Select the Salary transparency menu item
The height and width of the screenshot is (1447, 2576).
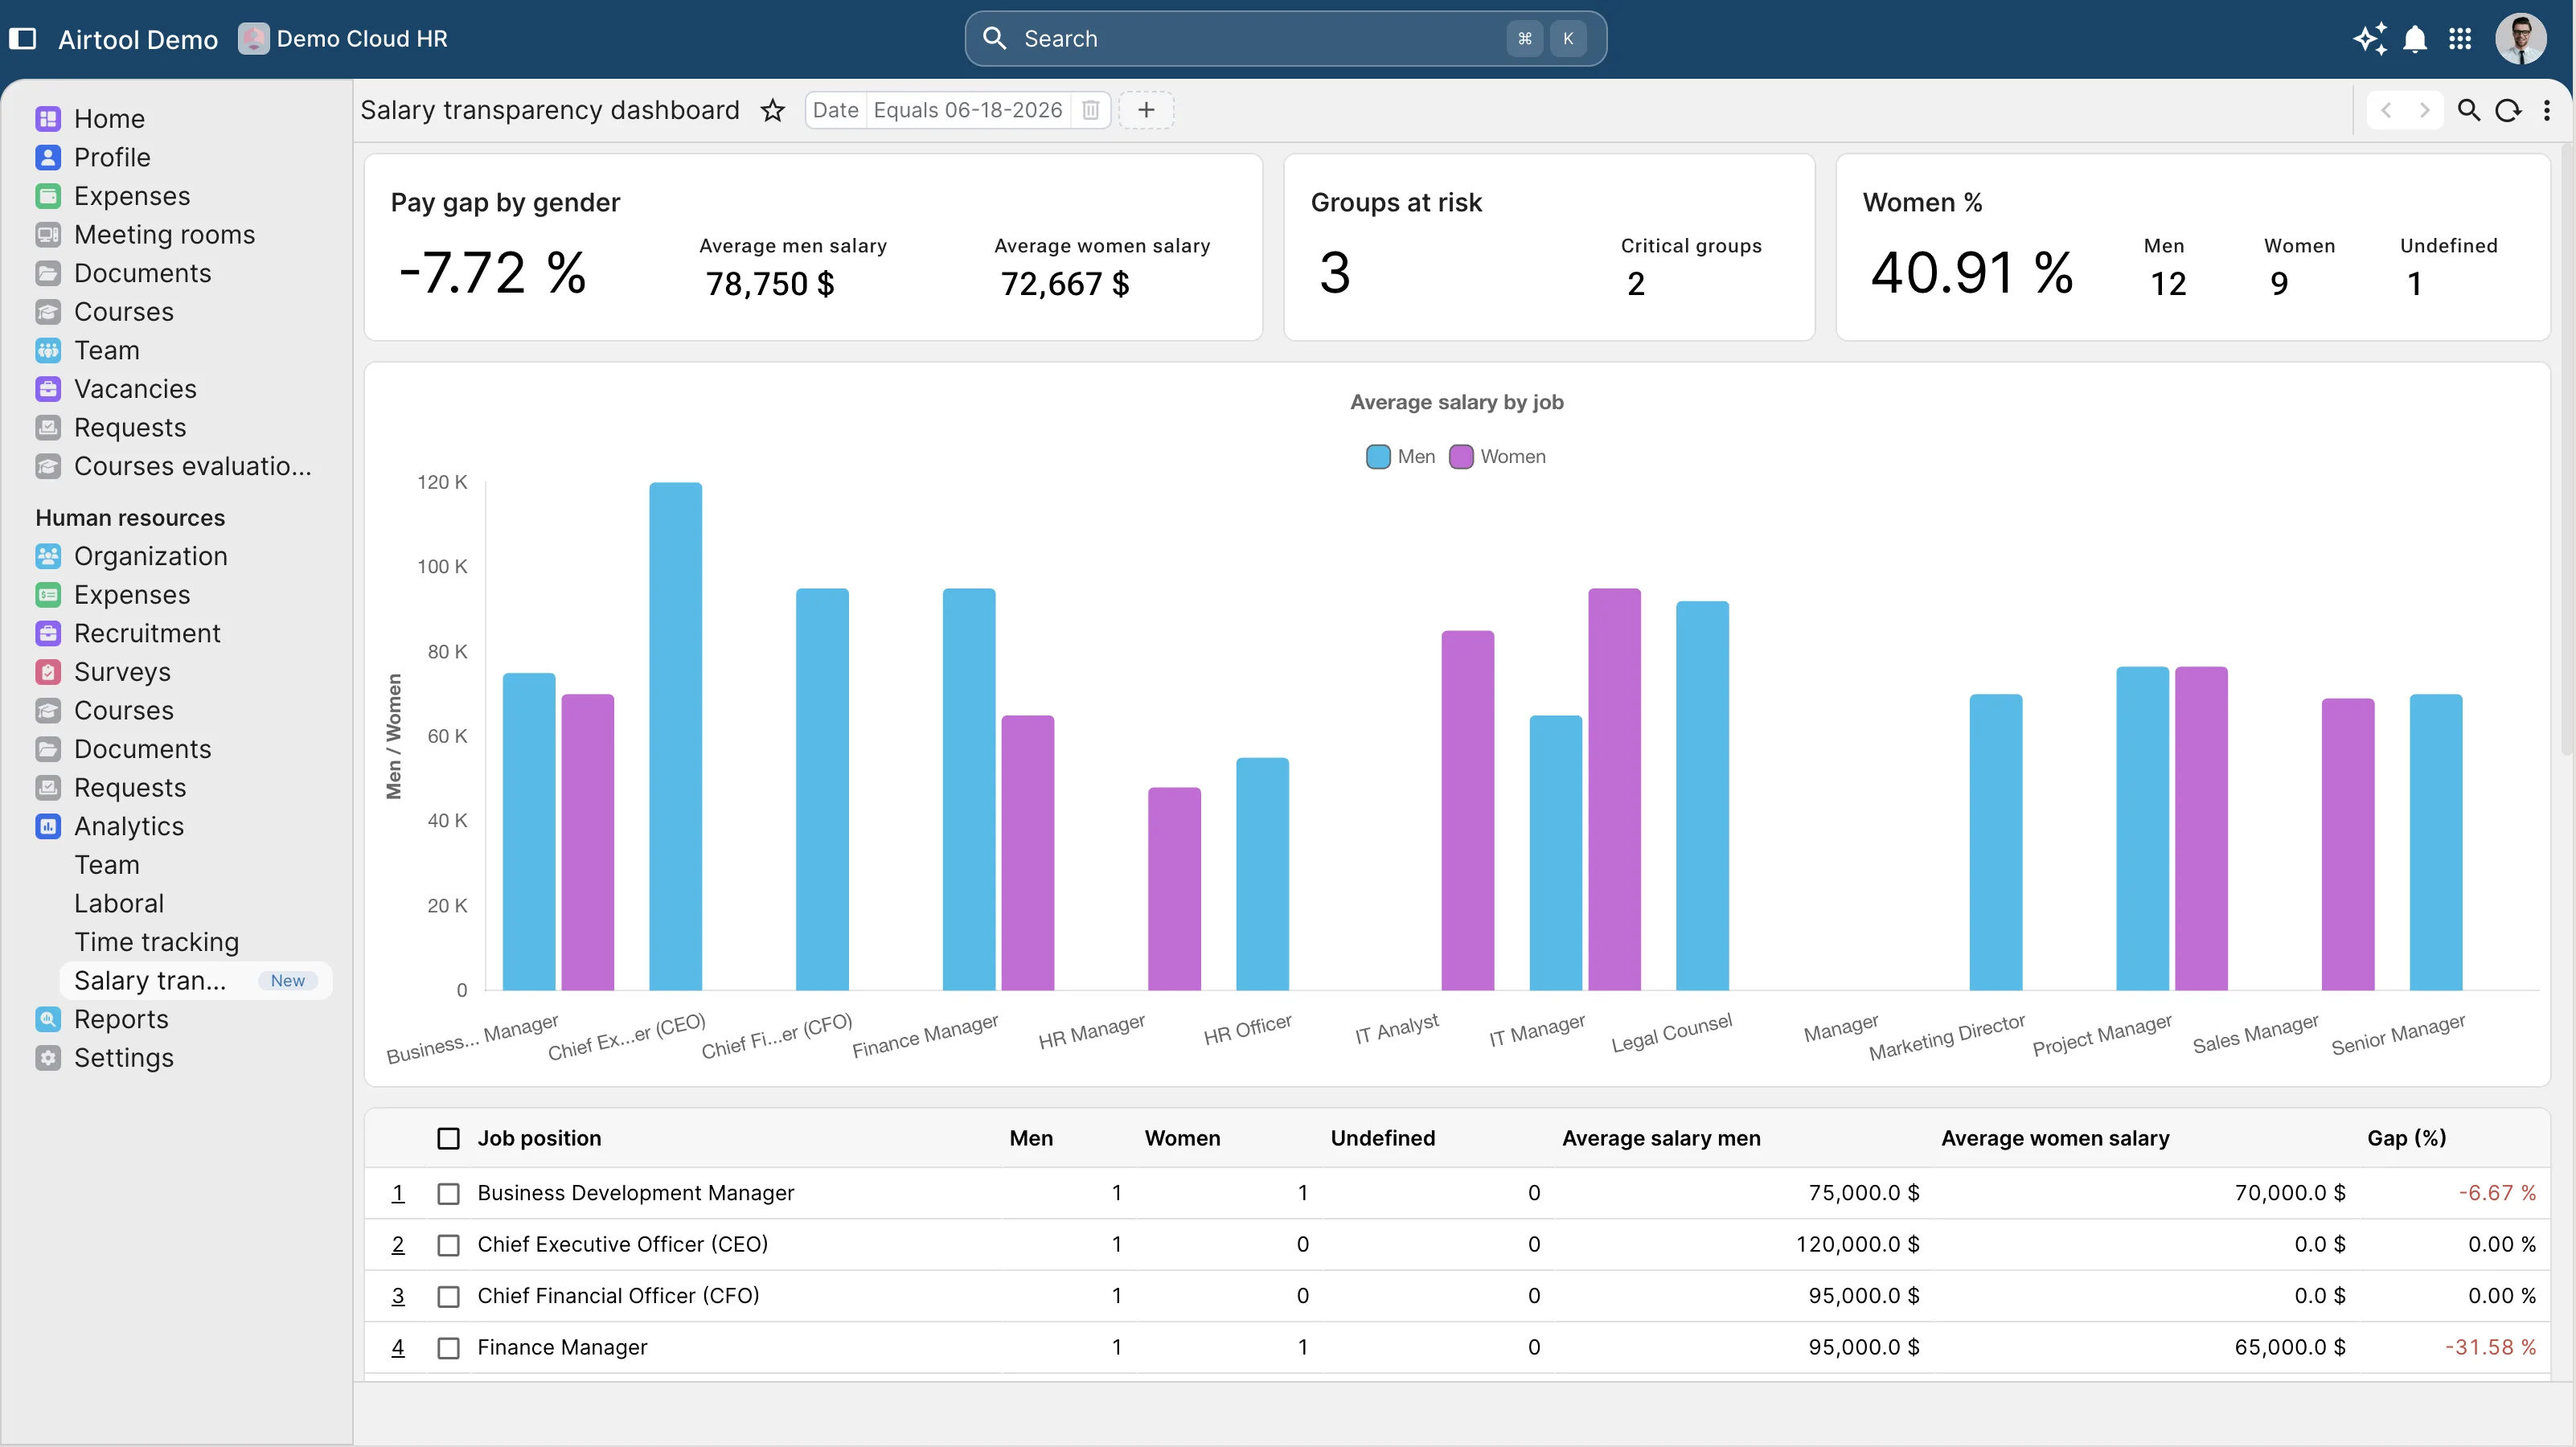[x=196, y=981]
